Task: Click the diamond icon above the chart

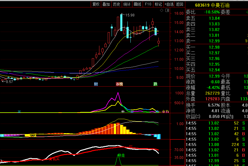Action: (161, 10)
